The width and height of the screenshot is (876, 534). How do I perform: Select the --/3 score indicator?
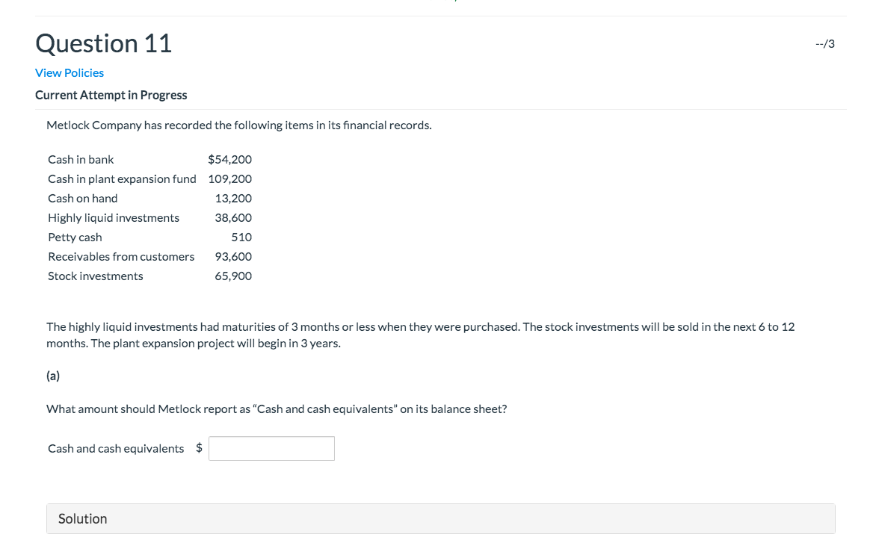click(824, 43)
